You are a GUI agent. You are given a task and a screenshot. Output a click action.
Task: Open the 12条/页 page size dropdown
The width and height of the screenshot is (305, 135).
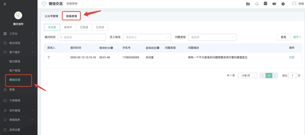[x=247, y=76]
